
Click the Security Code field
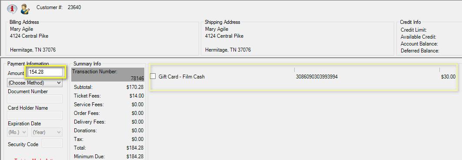[x=52, y=143]
